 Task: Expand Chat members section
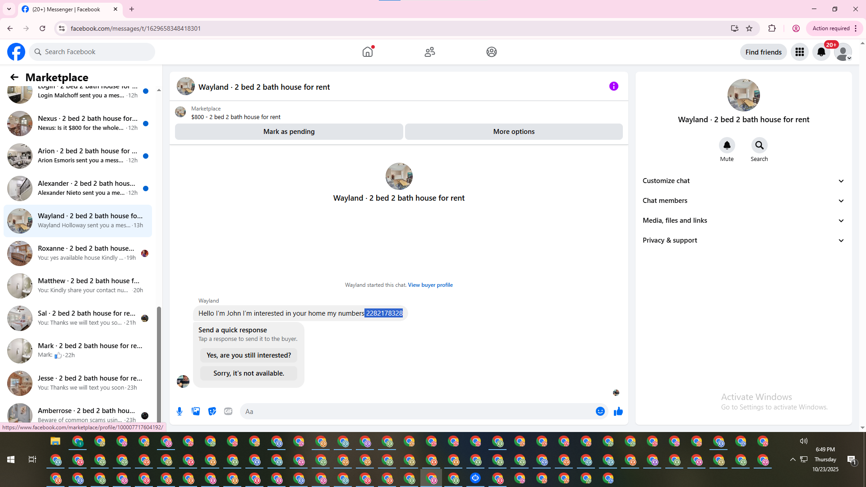tap(743, 201)
